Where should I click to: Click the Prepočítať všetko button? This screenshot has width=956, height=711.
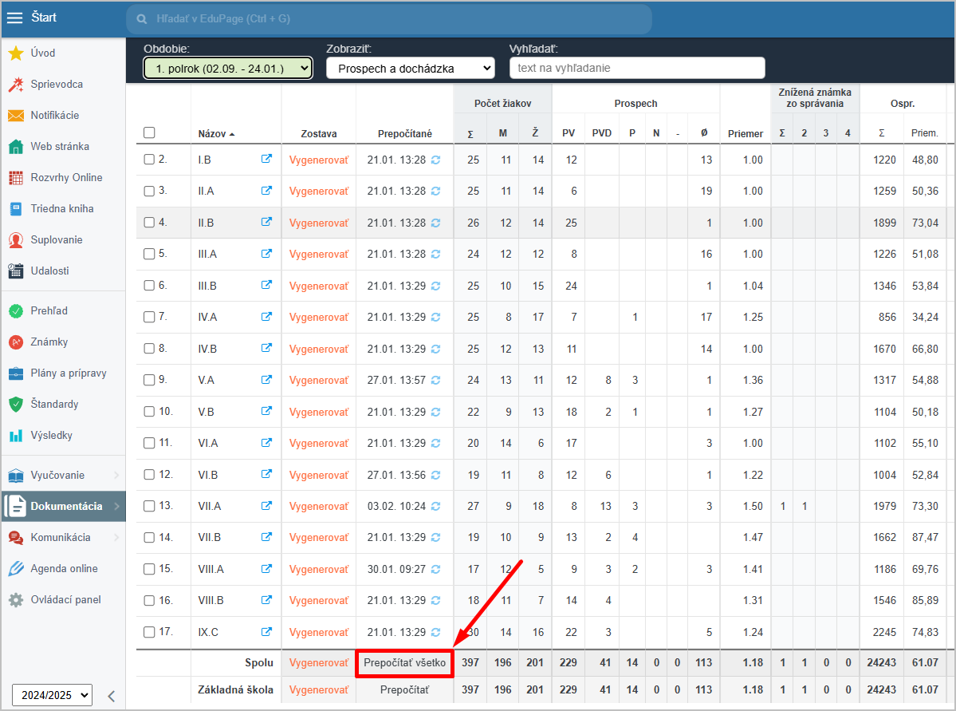404,662
